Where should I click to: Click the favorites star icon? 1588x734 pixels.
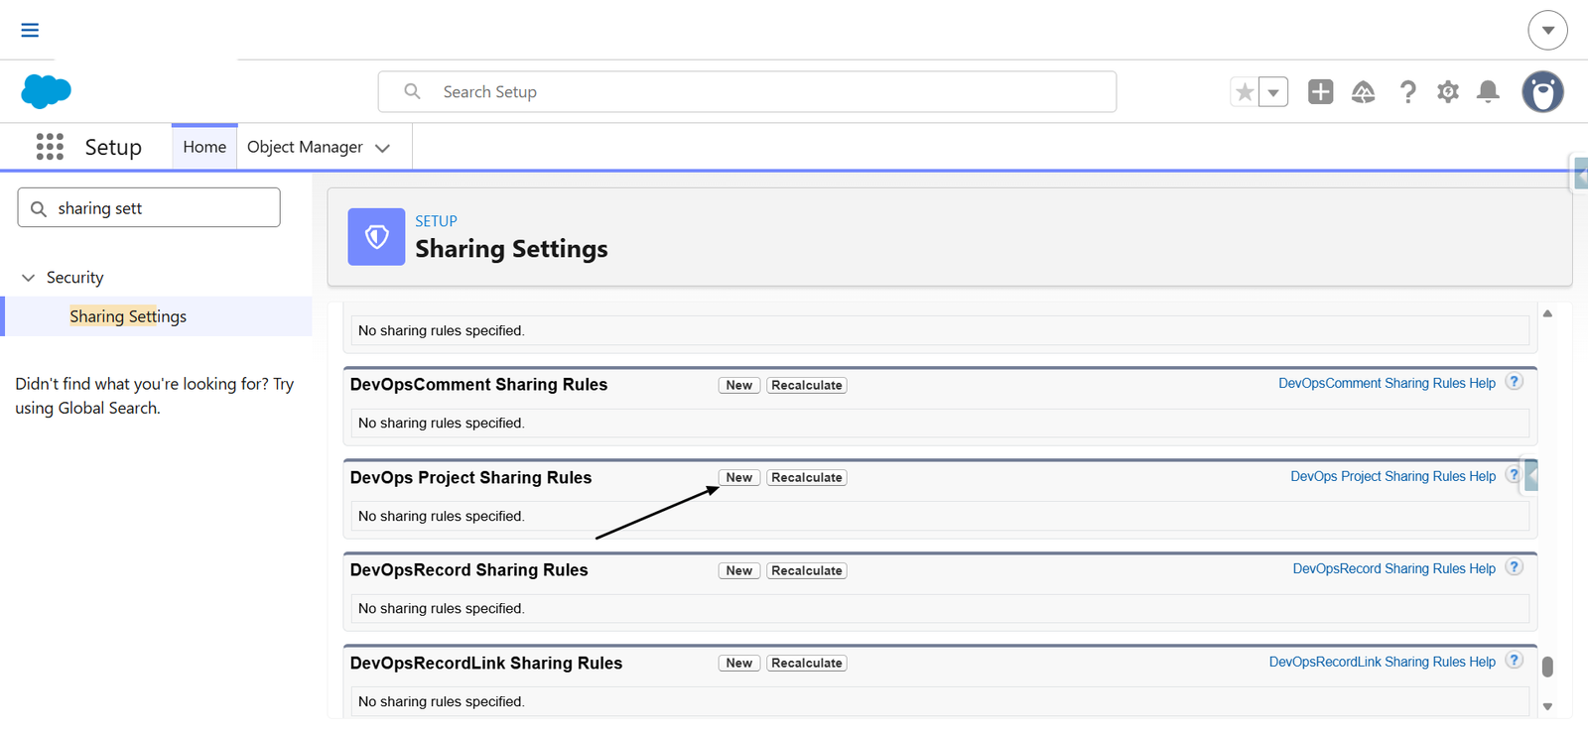point(1245,92)
